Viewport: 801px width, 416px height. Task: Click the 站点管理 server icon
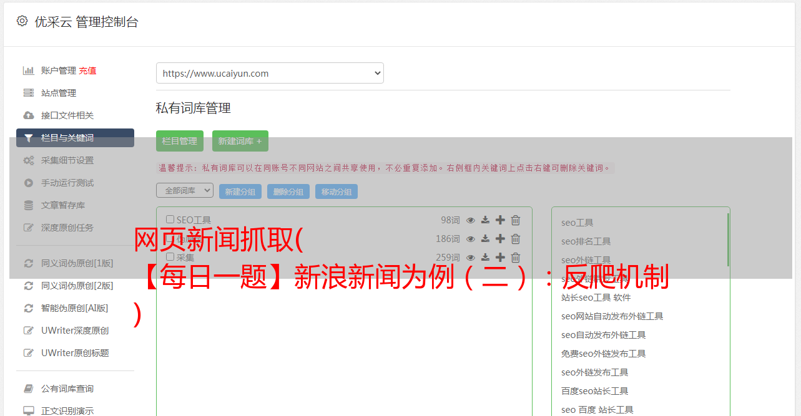(29, 93)
